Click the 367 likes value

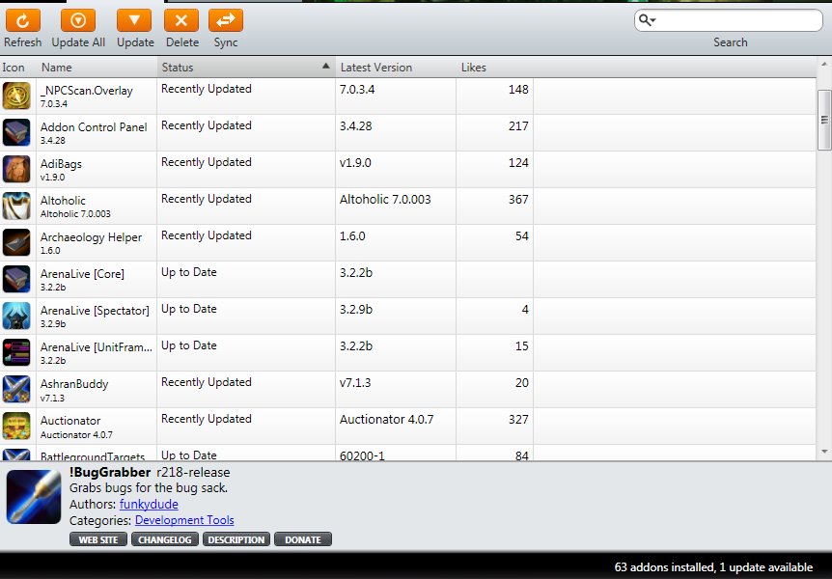point(518,200)
